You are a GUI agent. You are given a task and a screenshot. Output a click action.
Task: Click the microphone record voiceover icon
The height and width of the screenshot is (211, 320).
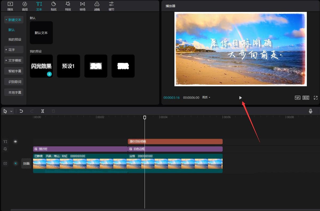pyautogui.click(x=310, y=111)
